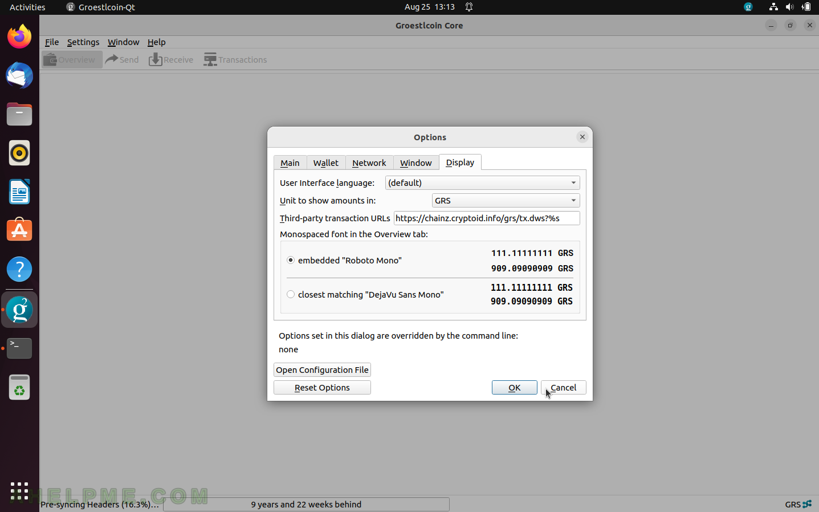The image size is (819, 512).
Task: Confirm with the OK button
Action: 515,387
